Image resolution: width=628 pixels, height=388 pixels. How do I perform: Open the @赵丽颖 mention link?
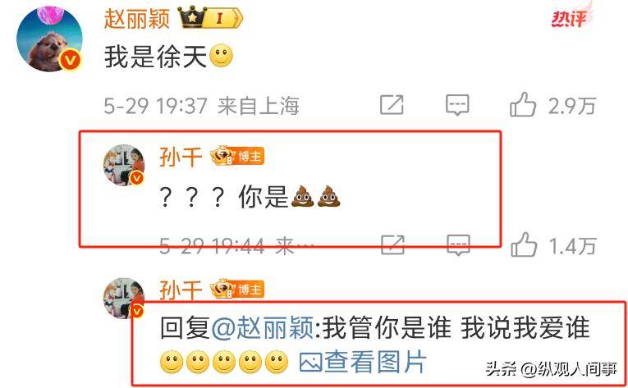coord(263,327)
